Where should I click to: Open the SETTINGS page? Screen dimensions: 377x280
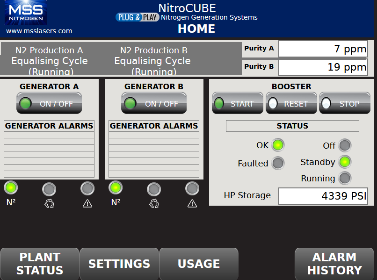(x=119, y=264)
